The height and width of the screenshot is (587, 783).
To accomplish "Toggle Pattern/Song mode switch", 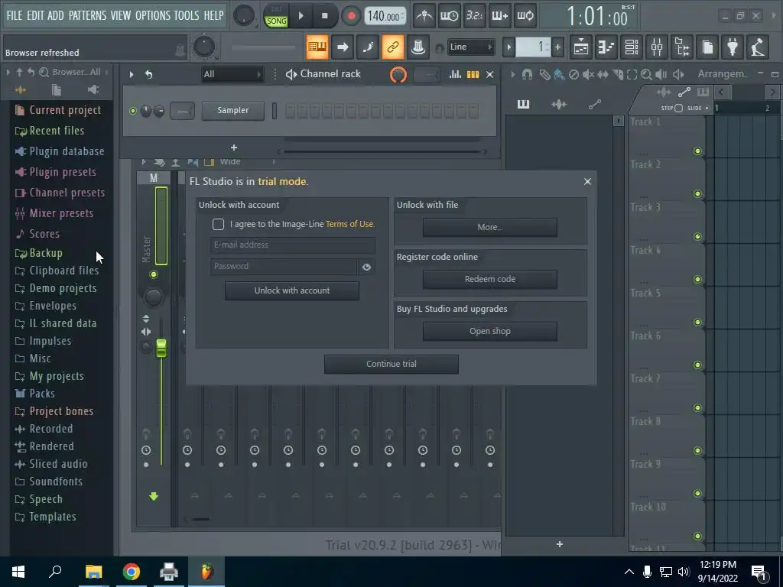I will tap(276, 16).
